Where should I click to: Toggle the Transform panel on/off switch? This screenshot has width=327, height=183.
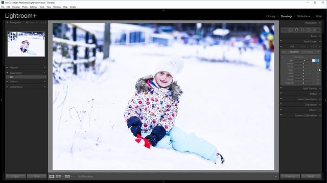281,104
